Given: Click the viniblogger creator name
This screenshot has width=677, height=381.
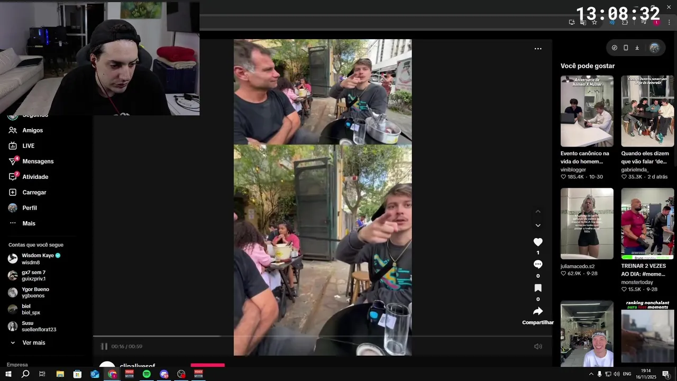Looking at the screenshot, I should 573,170.
